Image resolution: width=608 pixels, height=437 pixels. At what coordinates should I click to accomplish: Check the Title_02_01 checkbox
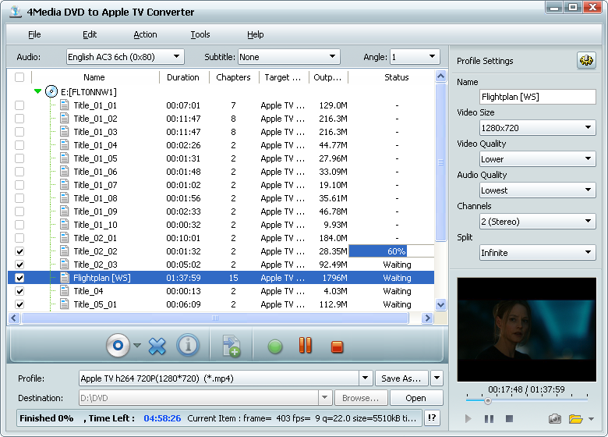pos(19,238)
